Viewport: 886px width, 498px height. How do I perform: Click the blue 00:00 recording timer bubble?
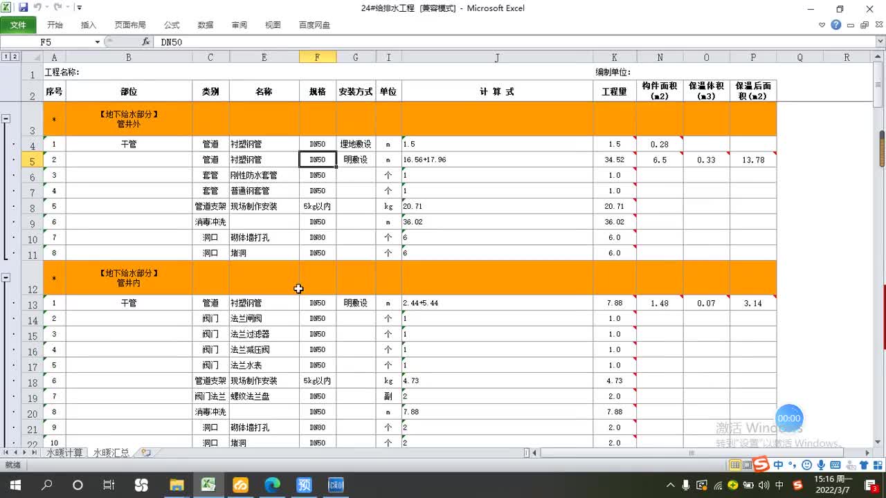[789, 418]
